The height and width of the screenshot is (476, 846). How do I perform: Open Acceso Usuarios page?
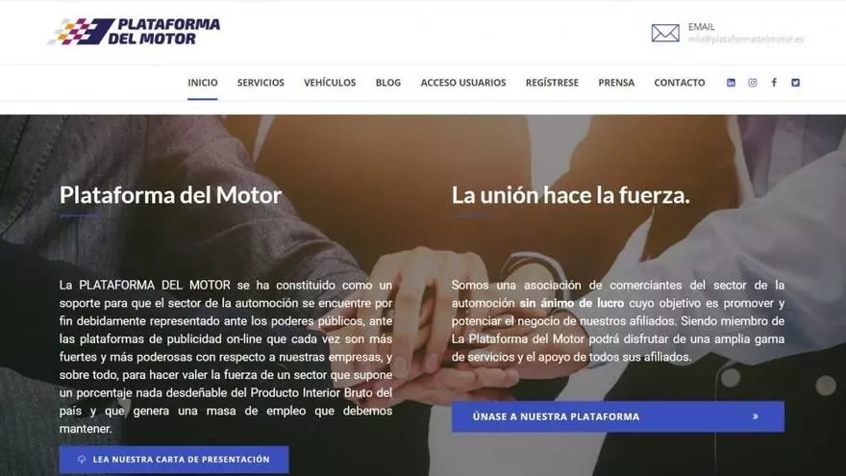click(463, 83)
